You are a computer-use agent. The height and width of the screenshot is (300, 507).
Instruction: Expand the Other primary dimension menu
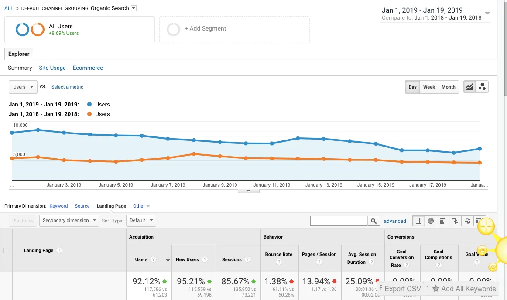(x=141, y=206)
